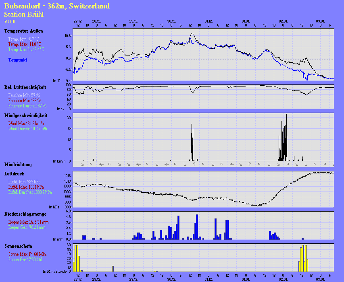Select the 'Sonne Ges.: 7:30 Std.' total
The width and height of the screenshot is (344, 282).
click(x=26, y=259)
